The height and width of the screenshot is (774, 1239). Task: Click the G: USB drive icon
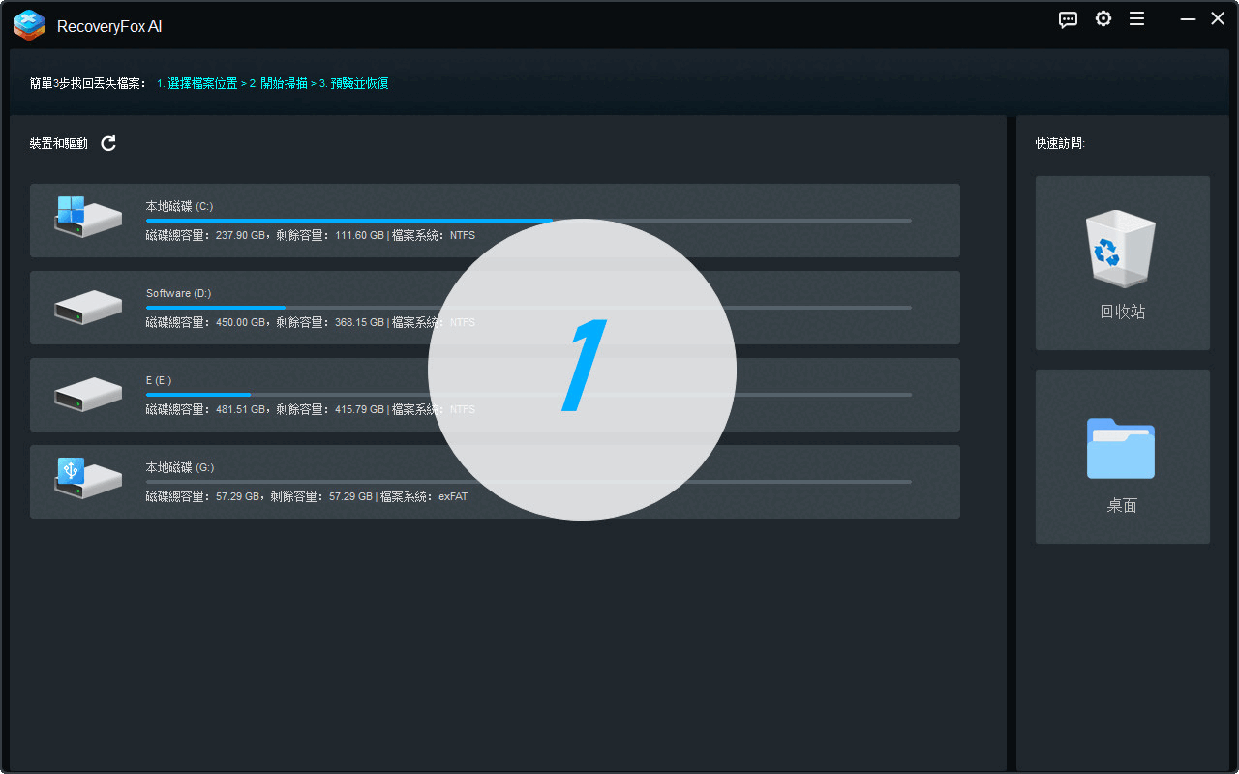click(x=87, y=480)
